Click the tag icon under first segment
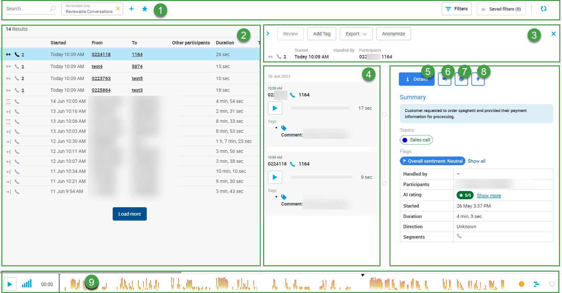The width and height of the screenshot is (562, 293). click(284, 128)
